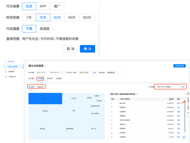This screenshot has height=143, width=190.
Task: Click the 房产交易租赁 treemap block
Action: (x=95, y=114)
